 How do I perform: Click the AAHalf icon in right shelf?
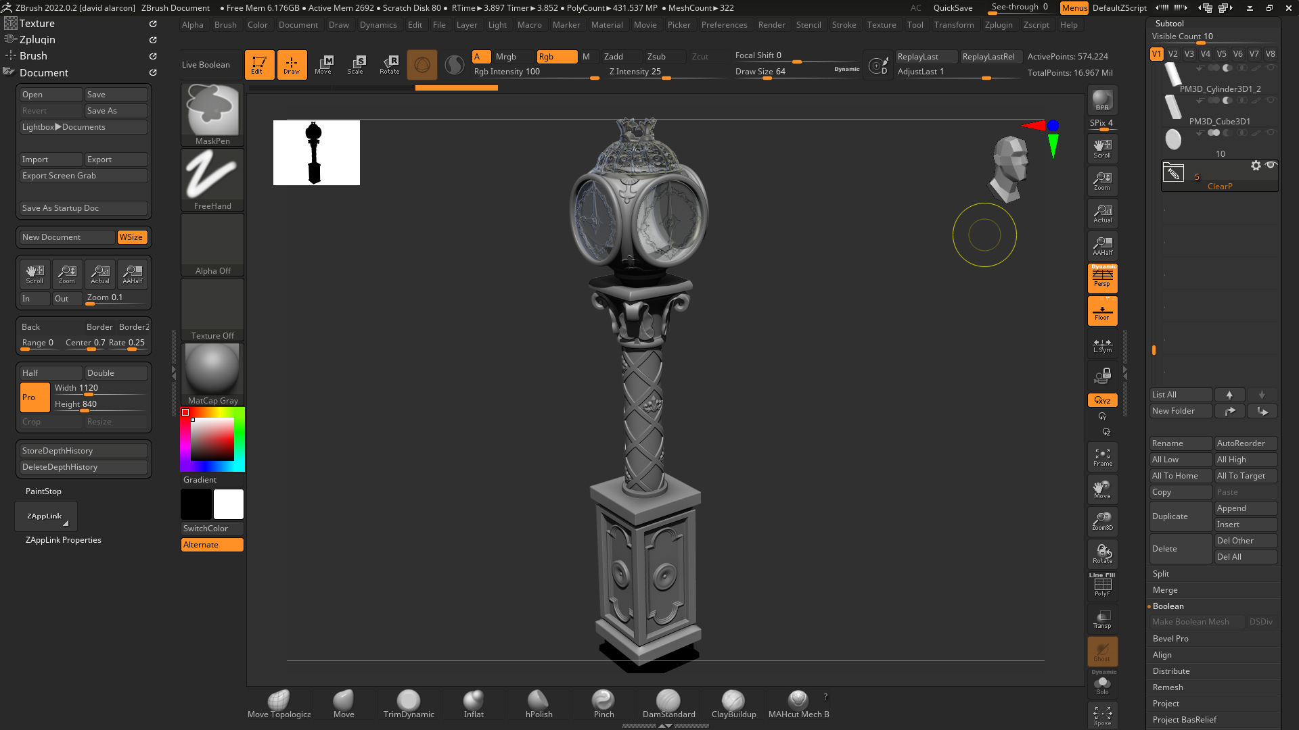pyautogui.click(x=1102, y=246)
